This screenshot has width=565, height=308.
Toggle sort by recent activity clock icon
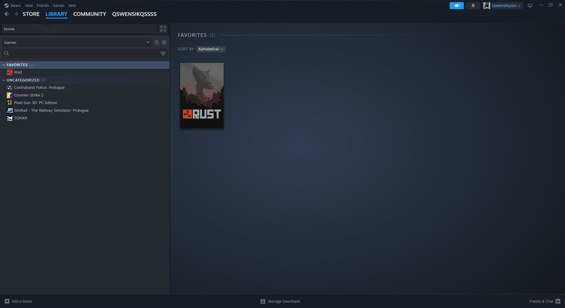[157, 42]
